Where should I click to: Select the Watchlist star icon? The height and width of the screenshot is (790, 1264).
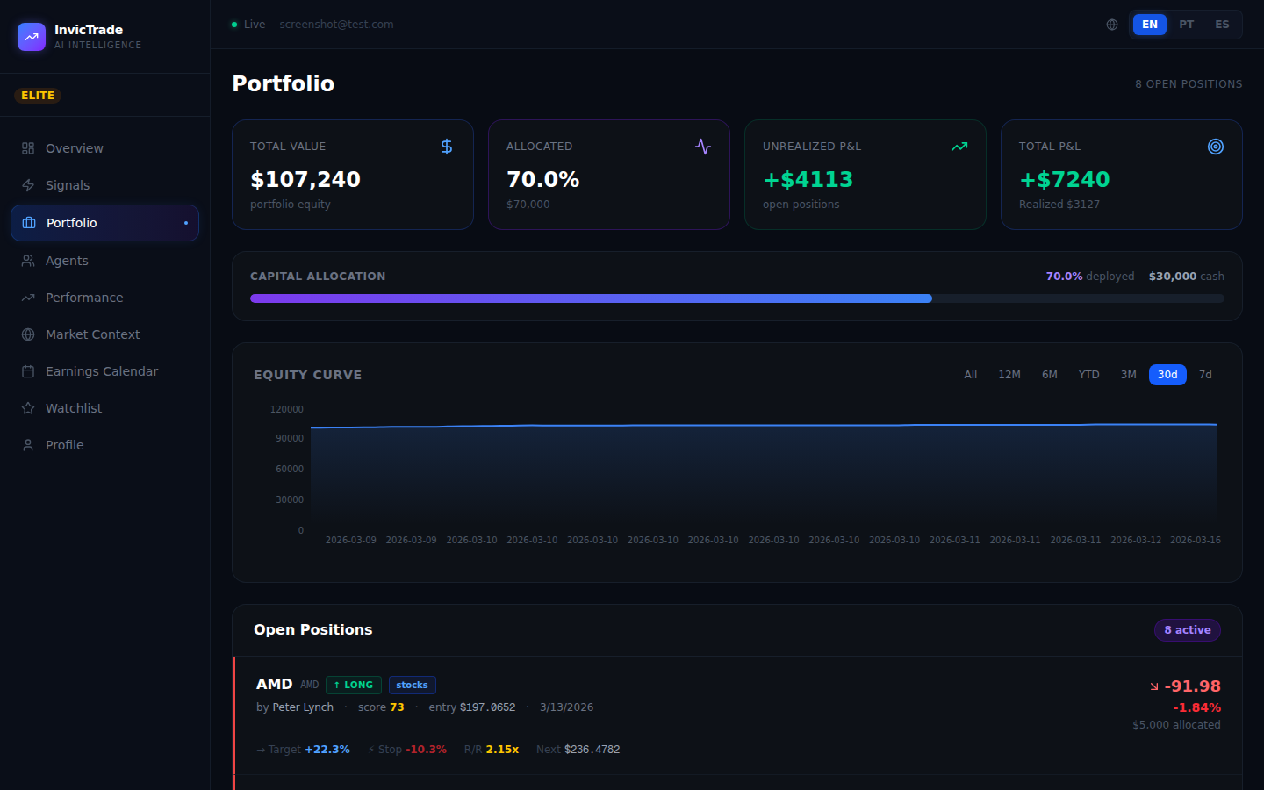[27, 407]
